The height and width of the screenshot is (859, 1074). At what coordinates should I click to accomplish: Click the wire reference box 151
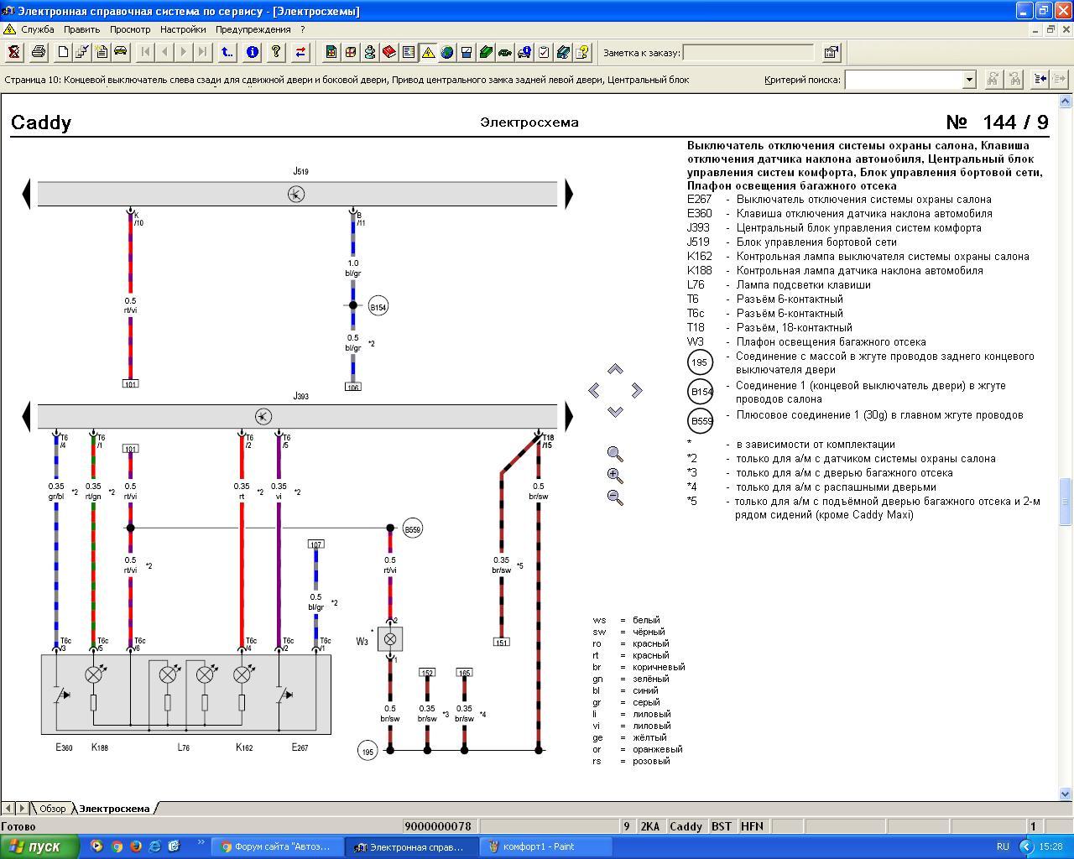click(501, 643)
